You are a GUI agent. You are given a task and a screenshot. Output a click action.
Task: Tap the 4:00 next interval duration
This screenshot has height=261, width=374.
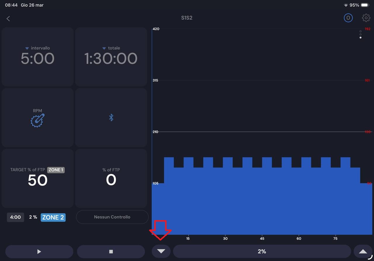[15, 217]
